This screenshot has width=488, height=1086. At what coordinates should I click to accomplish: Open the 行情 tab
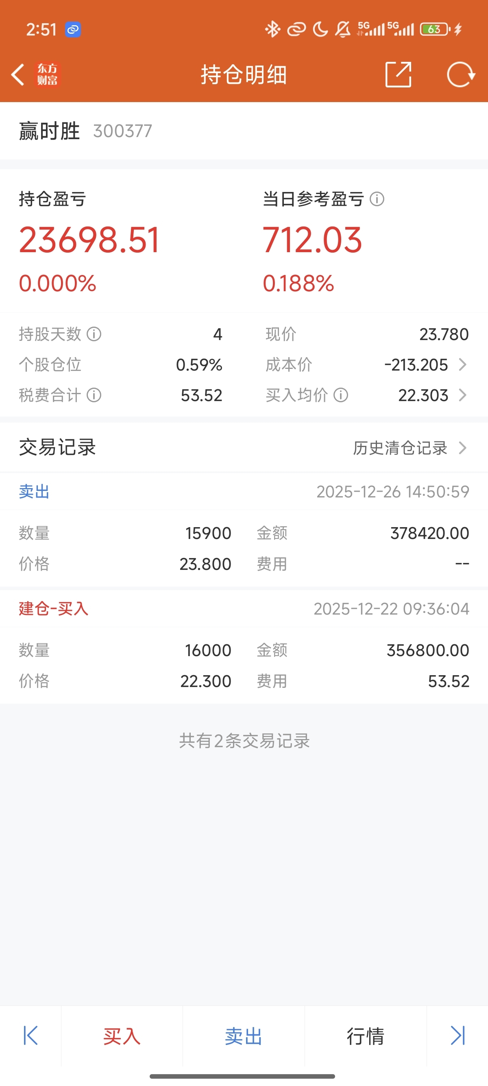[x=365, y=1036]
